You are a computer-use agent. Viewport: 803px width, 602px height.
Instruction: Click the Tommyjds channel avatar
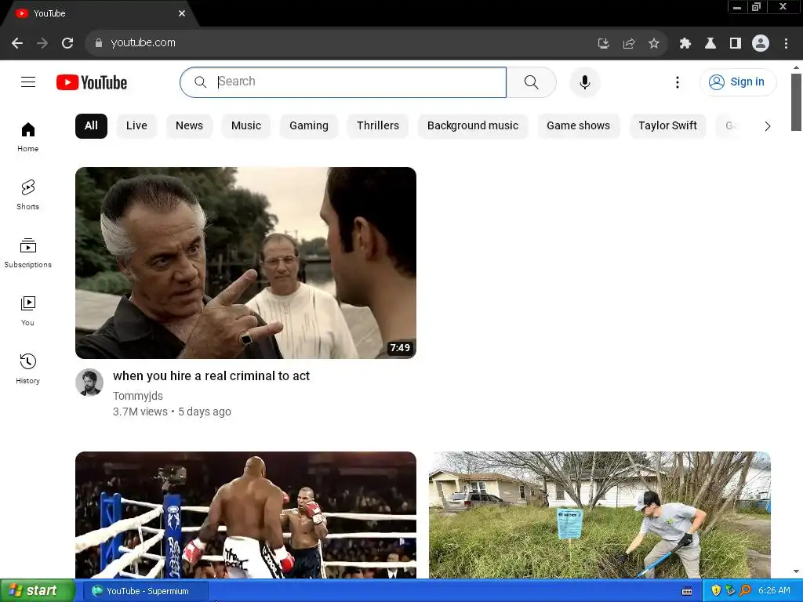click(89, 383)
